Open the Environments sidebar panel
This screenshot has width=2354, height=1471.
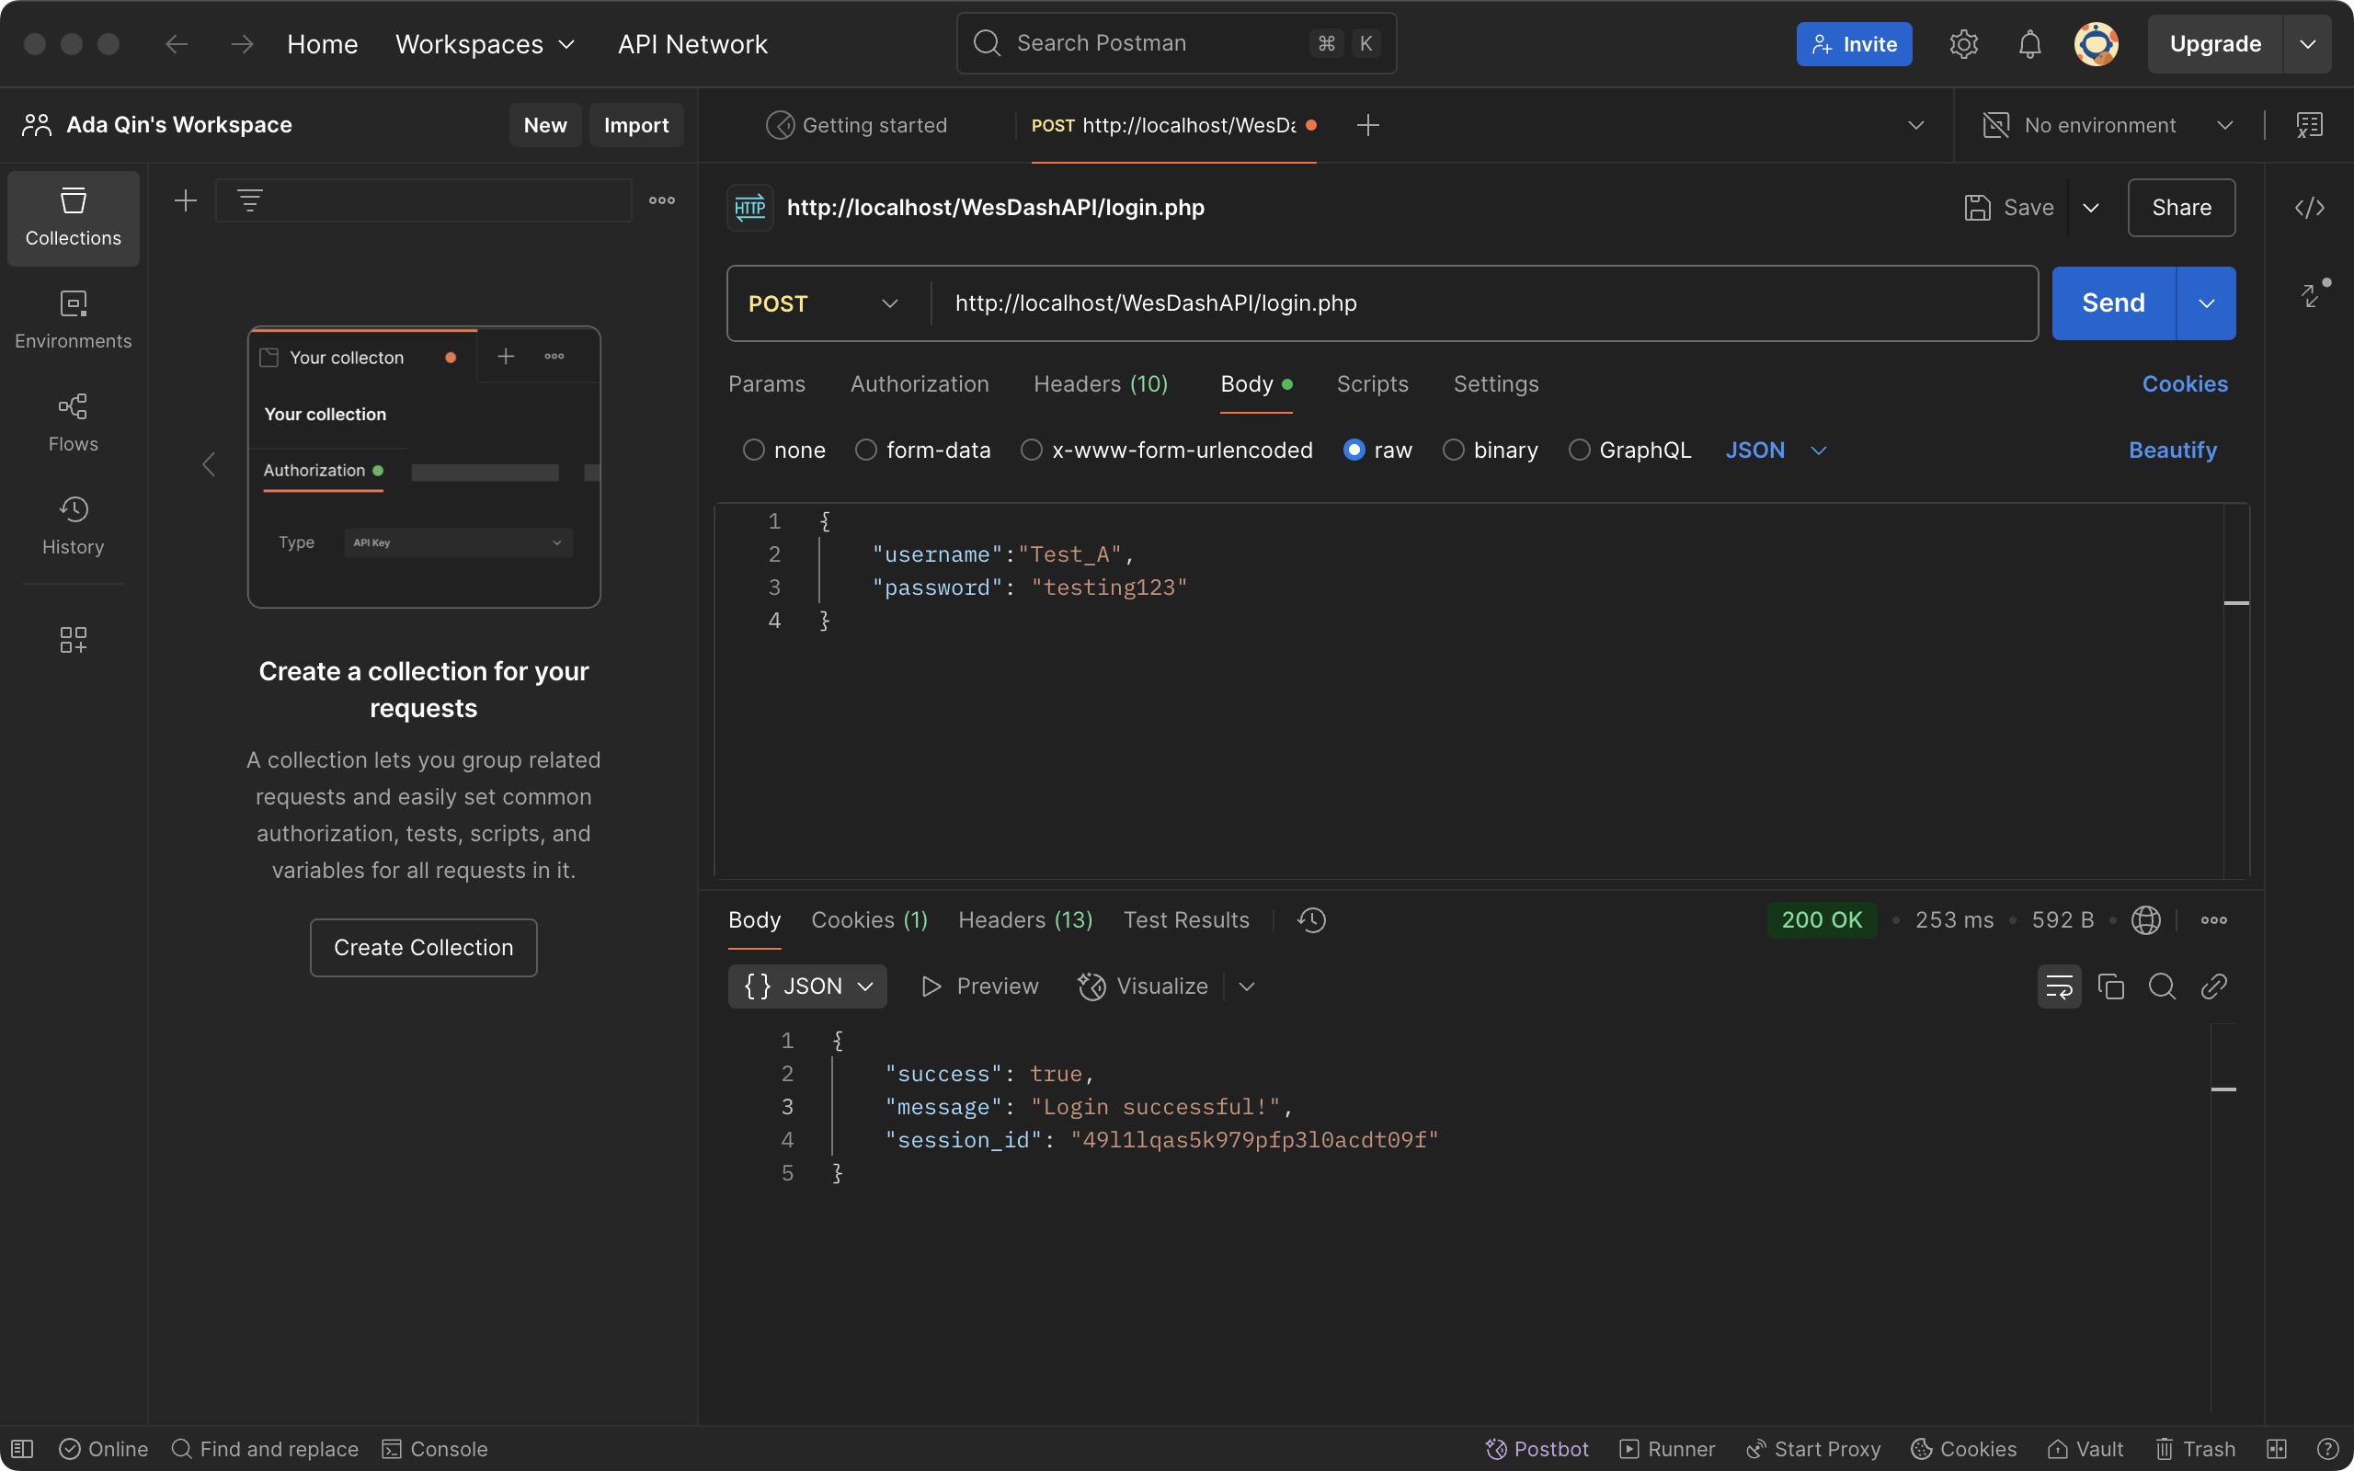[73, 319]
